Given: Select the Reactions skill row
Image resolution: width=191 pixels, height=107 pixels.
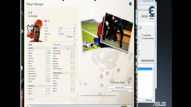Looking at the screenshot, I should (x=64, y=61).
